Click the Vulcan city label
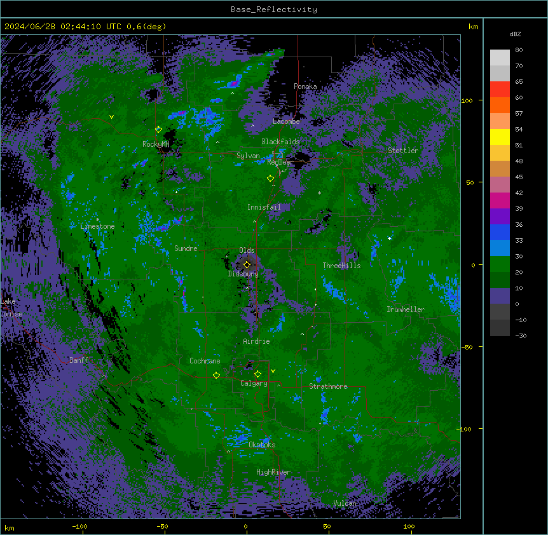The height and width of the screenshot is (535, 548). (345, 503)
